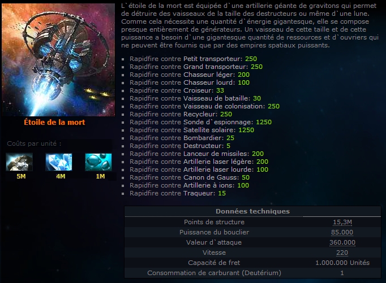Click the 360.000 attack value
Screen dimensions: 386x283
click(x=342, y=242)
